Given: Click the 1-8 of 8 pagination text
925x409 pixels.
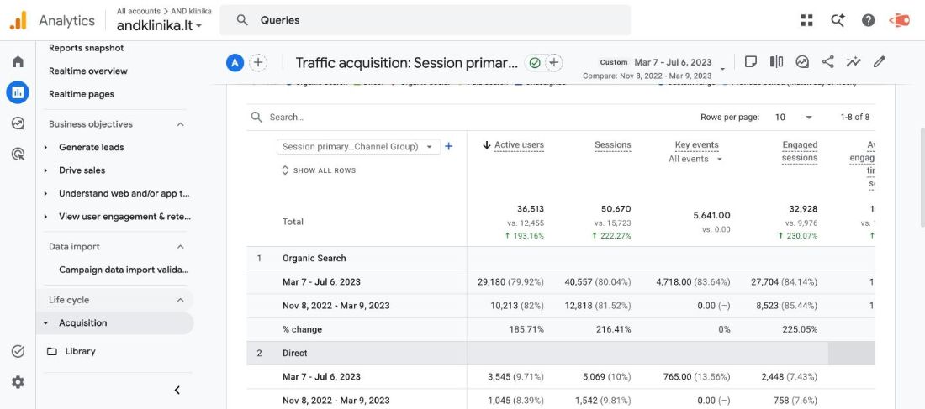Looking at the screenshot, I should pyautogui.click(x=855, y=118).
